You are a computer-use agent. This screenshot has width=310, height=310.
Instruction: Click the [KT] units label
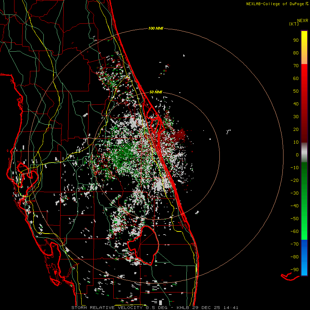pyautogui.click(x=294, y=24)
